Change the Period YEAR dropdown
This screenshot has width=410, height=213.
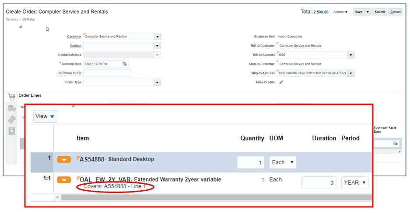coord(354,182)
